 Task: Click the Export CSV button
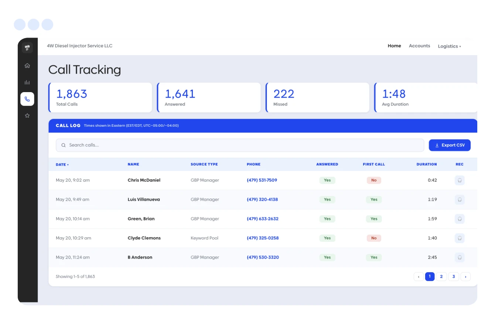point(450,145)
